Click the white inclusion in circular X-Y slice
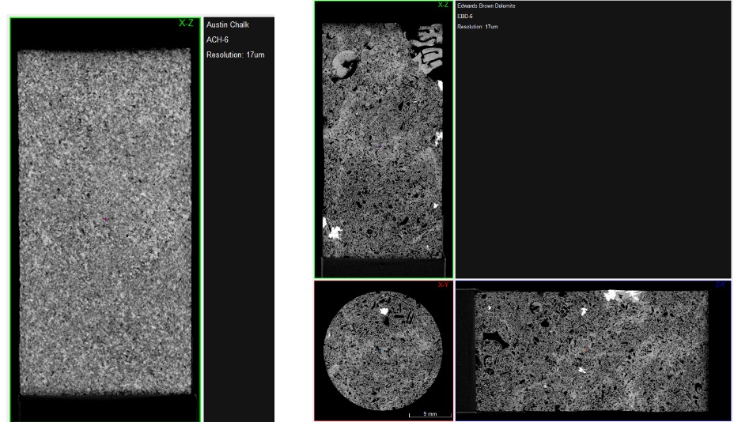 (386, 311)
